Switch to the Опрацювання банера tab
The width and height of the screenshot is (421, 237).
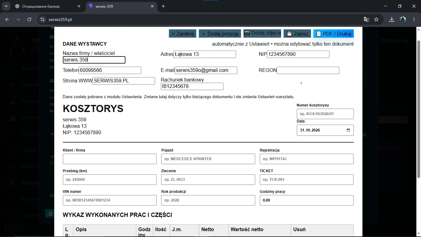tap(48, 6)
